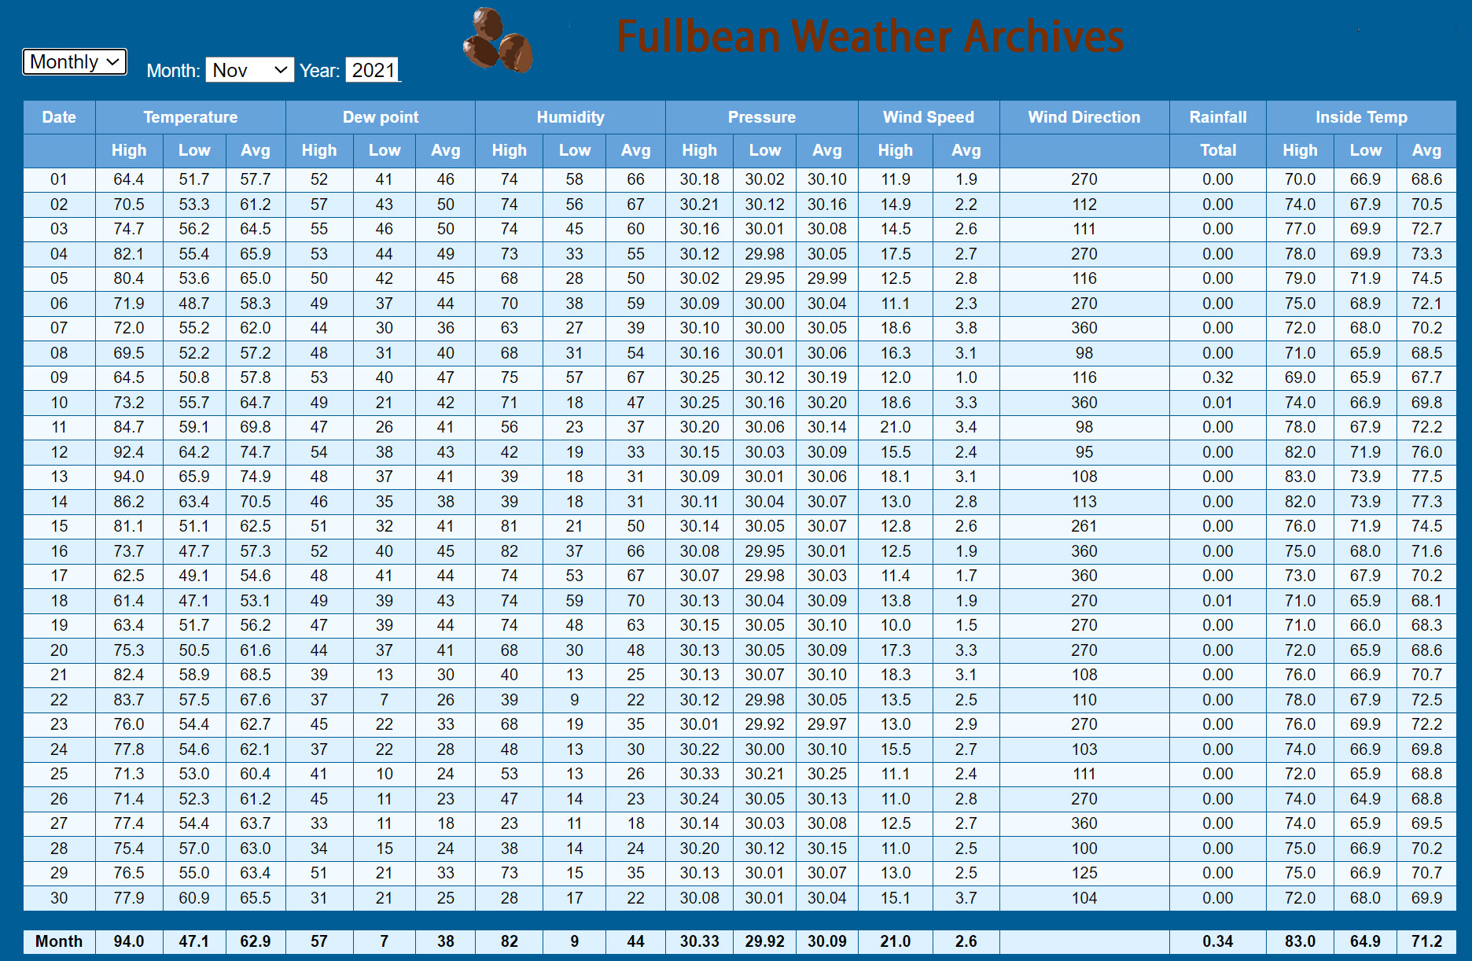Open the Month selector showing Nov

coord(249,70)
